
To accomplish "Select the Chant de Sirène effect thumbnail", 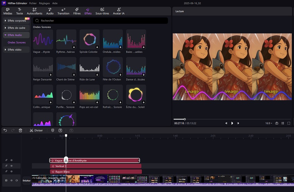I will pyautogui.click(x=66, y=67).
